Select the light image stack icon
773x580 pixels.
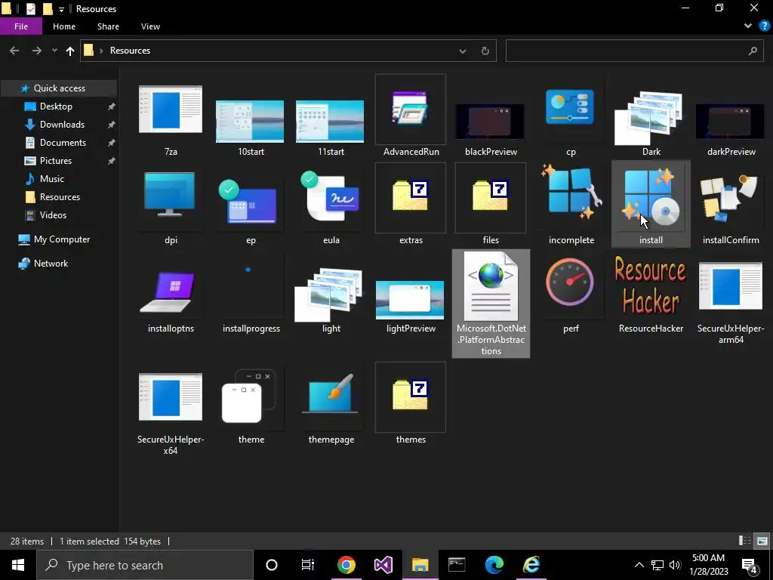[330, 295]
